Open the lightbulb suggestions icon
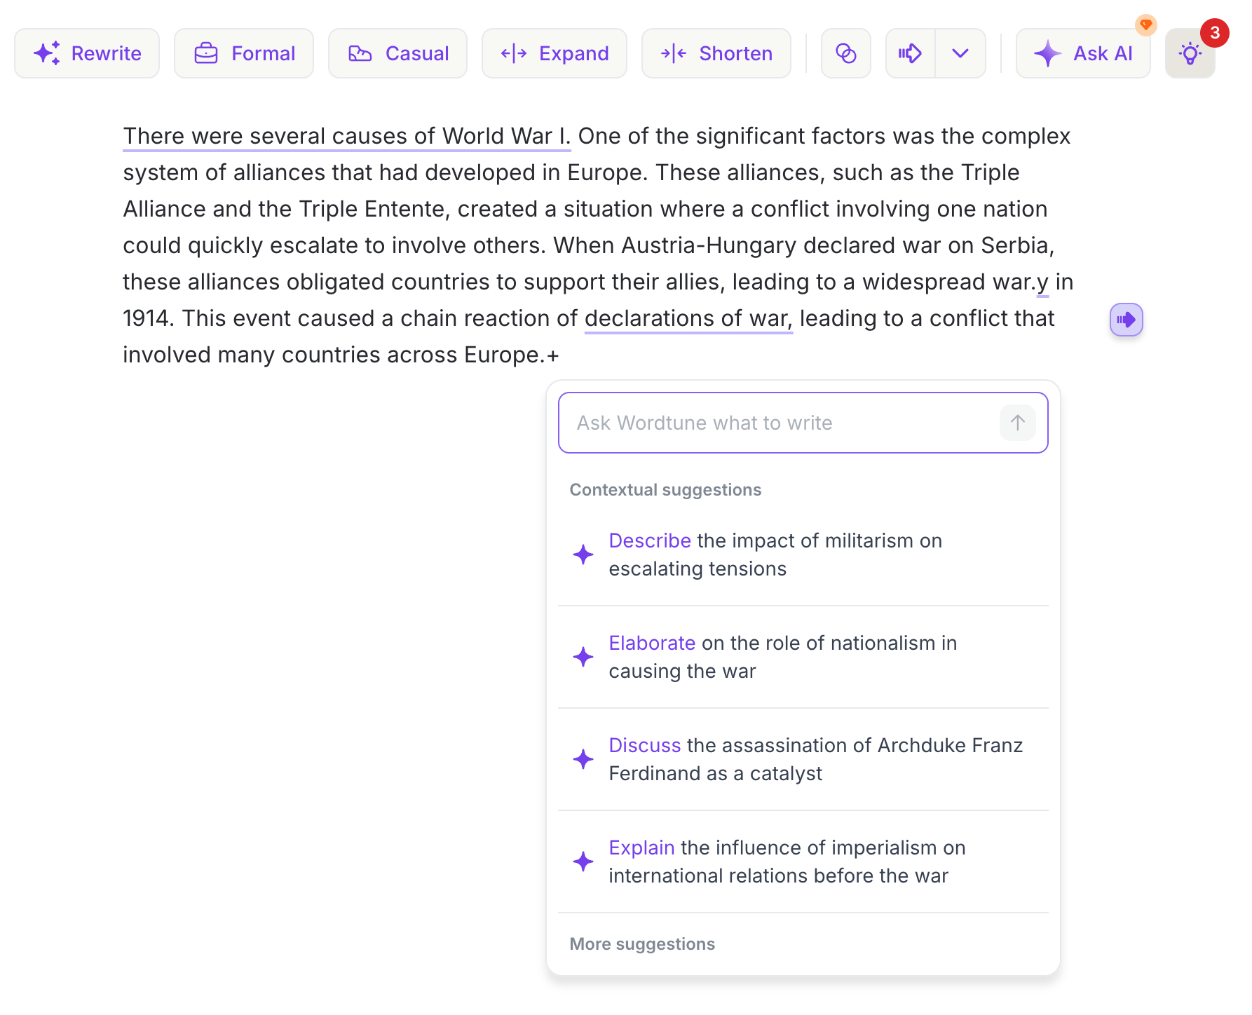This screenshot has width=1252, height=1015. click(x=1190, y=53)
